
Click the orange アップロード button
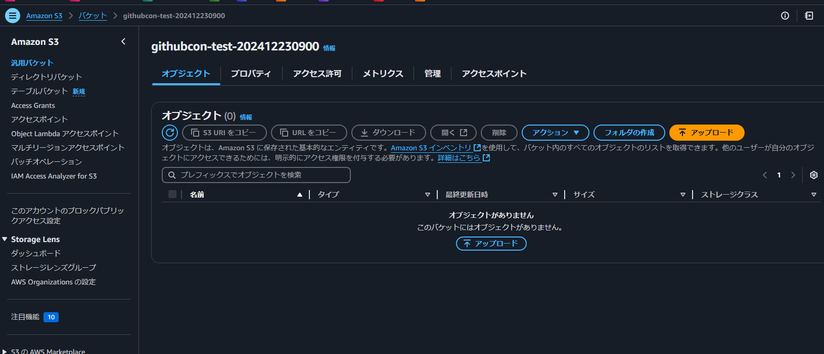[x=707, y=133]
